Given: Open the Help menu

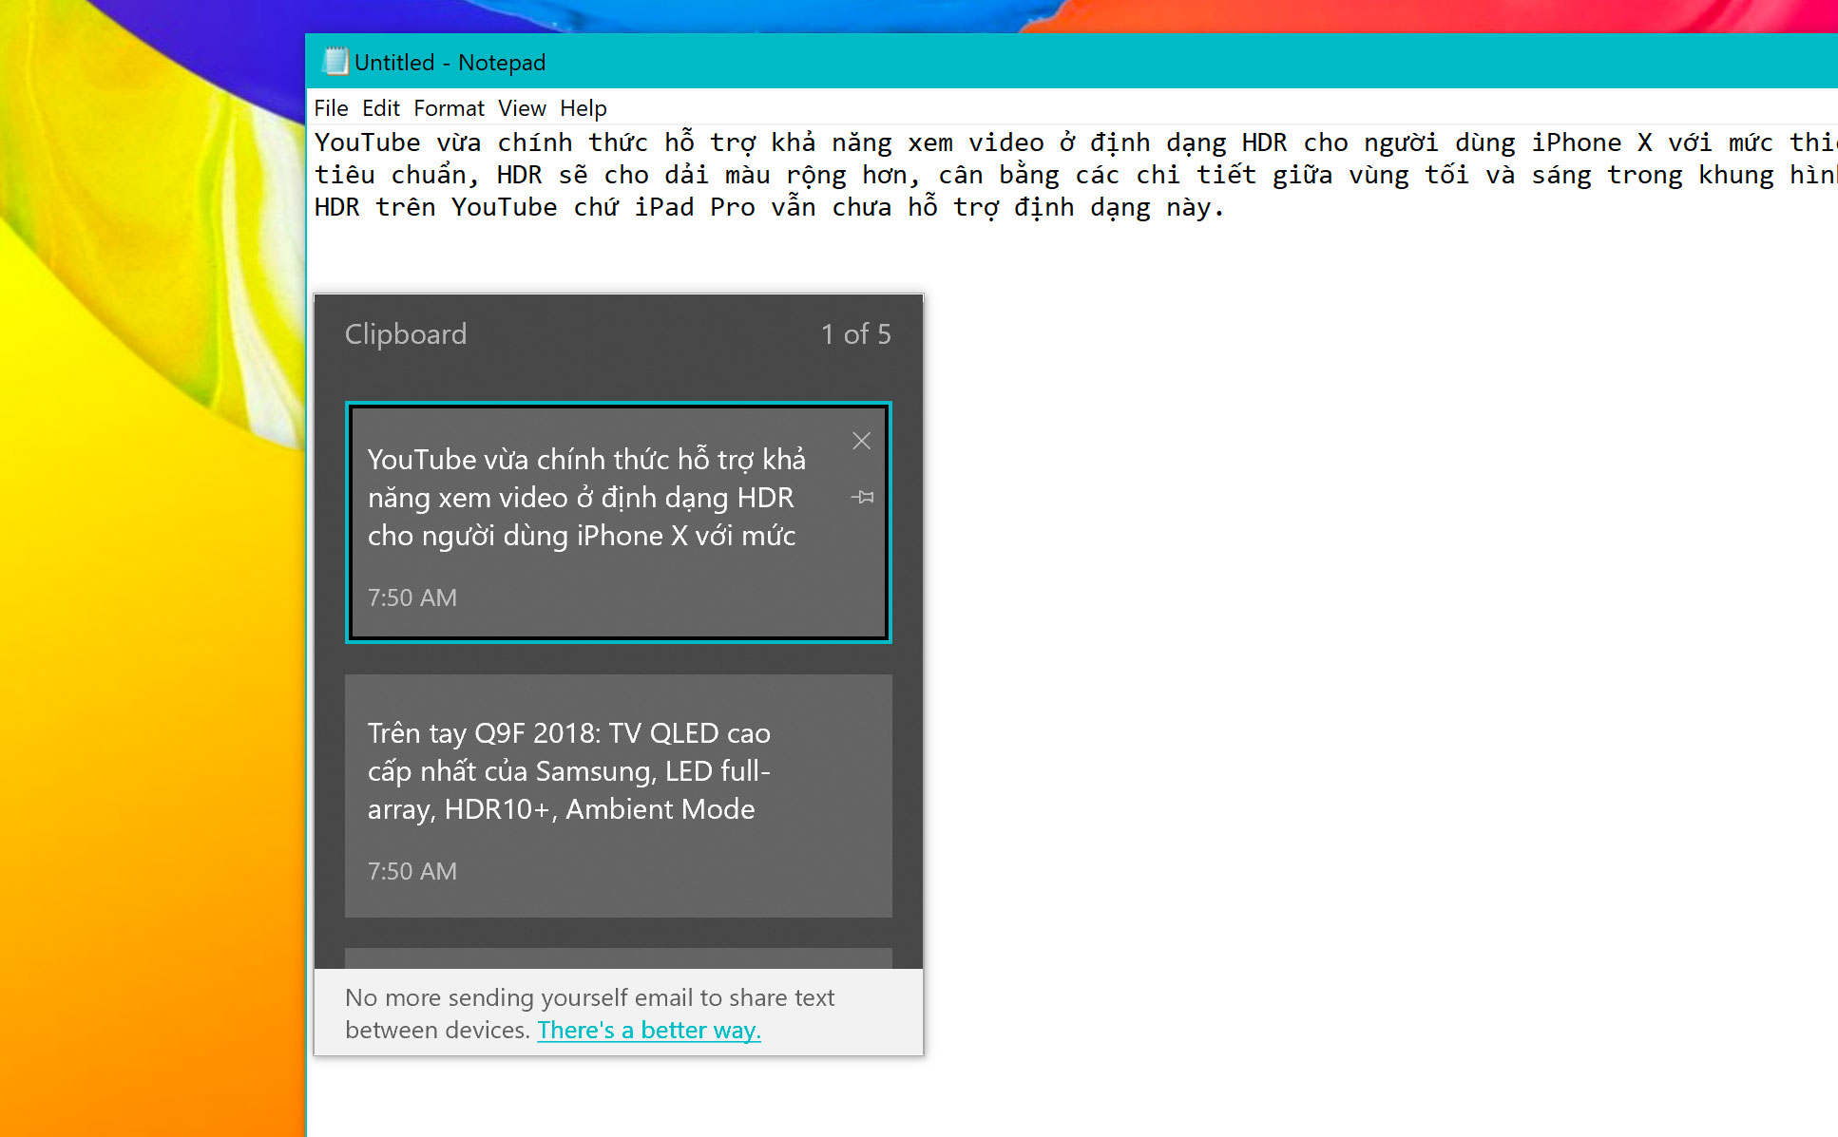Looking at the screenshot, I should pos(583,108).
